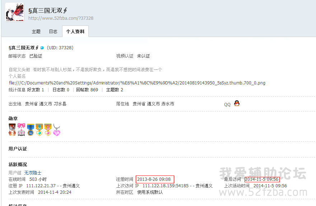316x206 pixels.
Task: Click the 上次活动时间 value 2014-11-5 09:56
Action: pyautogui.click(x=270, y=186)
